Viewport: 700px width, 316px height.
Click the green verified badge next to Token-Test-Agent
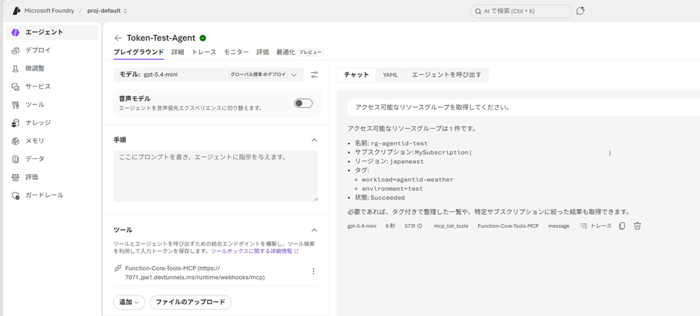[x=202, y=38]
